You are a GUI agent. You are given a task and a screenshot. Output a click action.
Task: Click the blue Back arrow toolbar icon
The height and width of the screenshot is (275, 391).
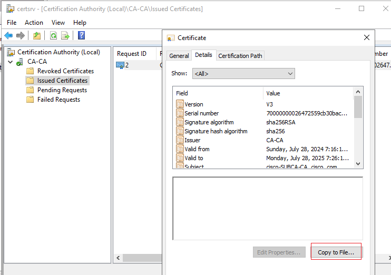[8, 36]
